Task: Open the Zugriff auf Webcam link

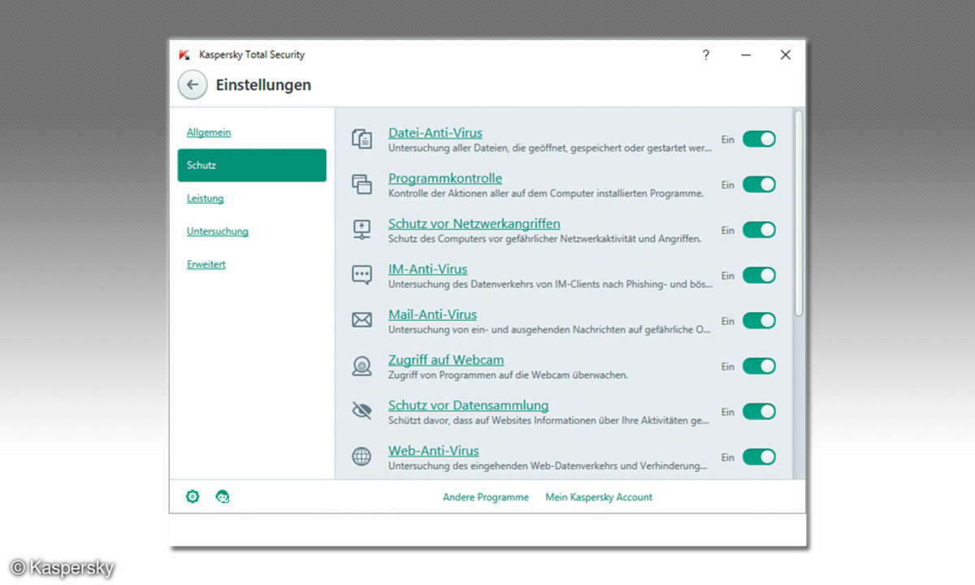Action: tap(446, 360)
